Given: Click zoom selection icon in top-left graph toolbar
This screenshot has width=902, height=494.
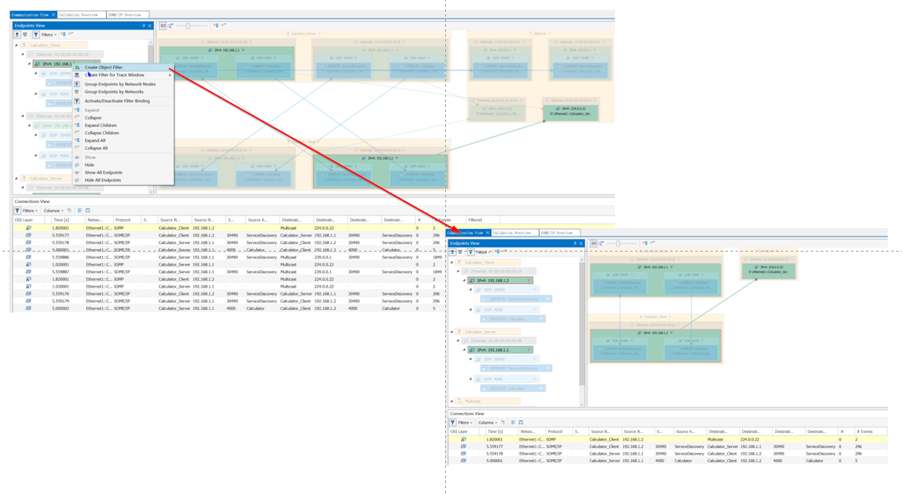Looking at the screenshot, I should [171, 26].
